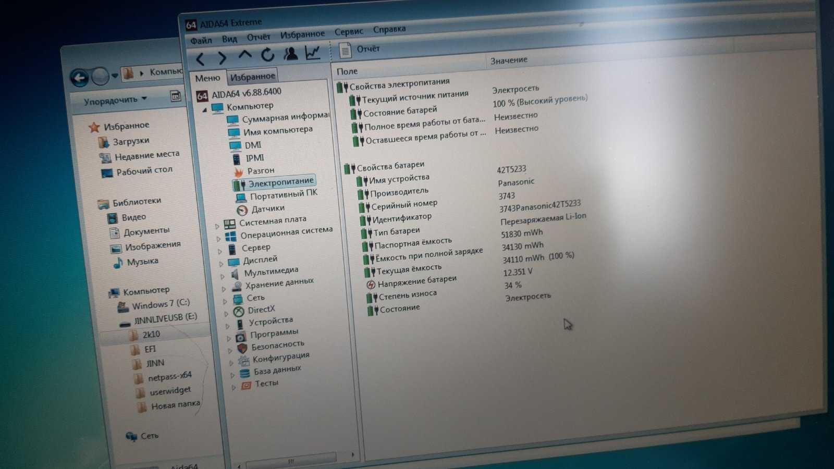
Task: Select Суммарная информация tree item
Action: tap(278, 118)
